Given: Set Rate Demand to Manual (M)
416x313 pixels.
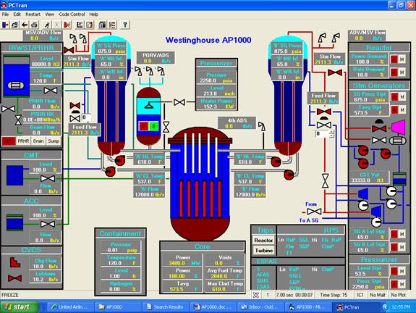Looking at the screenshot, I should pyautogui.click(x=402, y=72).
